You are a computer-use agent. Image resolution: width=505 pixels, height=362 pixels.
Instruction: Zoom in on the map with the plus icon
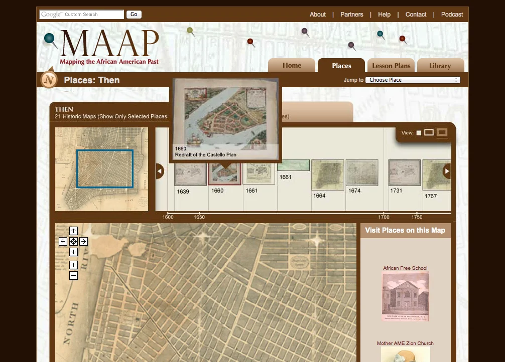[73, 264]
